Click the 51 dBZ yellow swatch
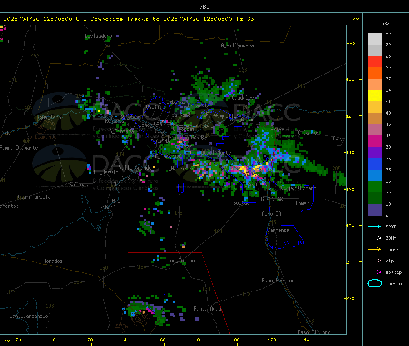Image resolution: width=409 pixels, height=346 pixels. 374,96
